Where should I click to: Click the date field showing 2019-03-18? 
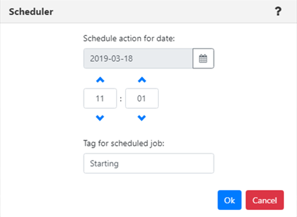pyautogui.click(x=138, y=58)
